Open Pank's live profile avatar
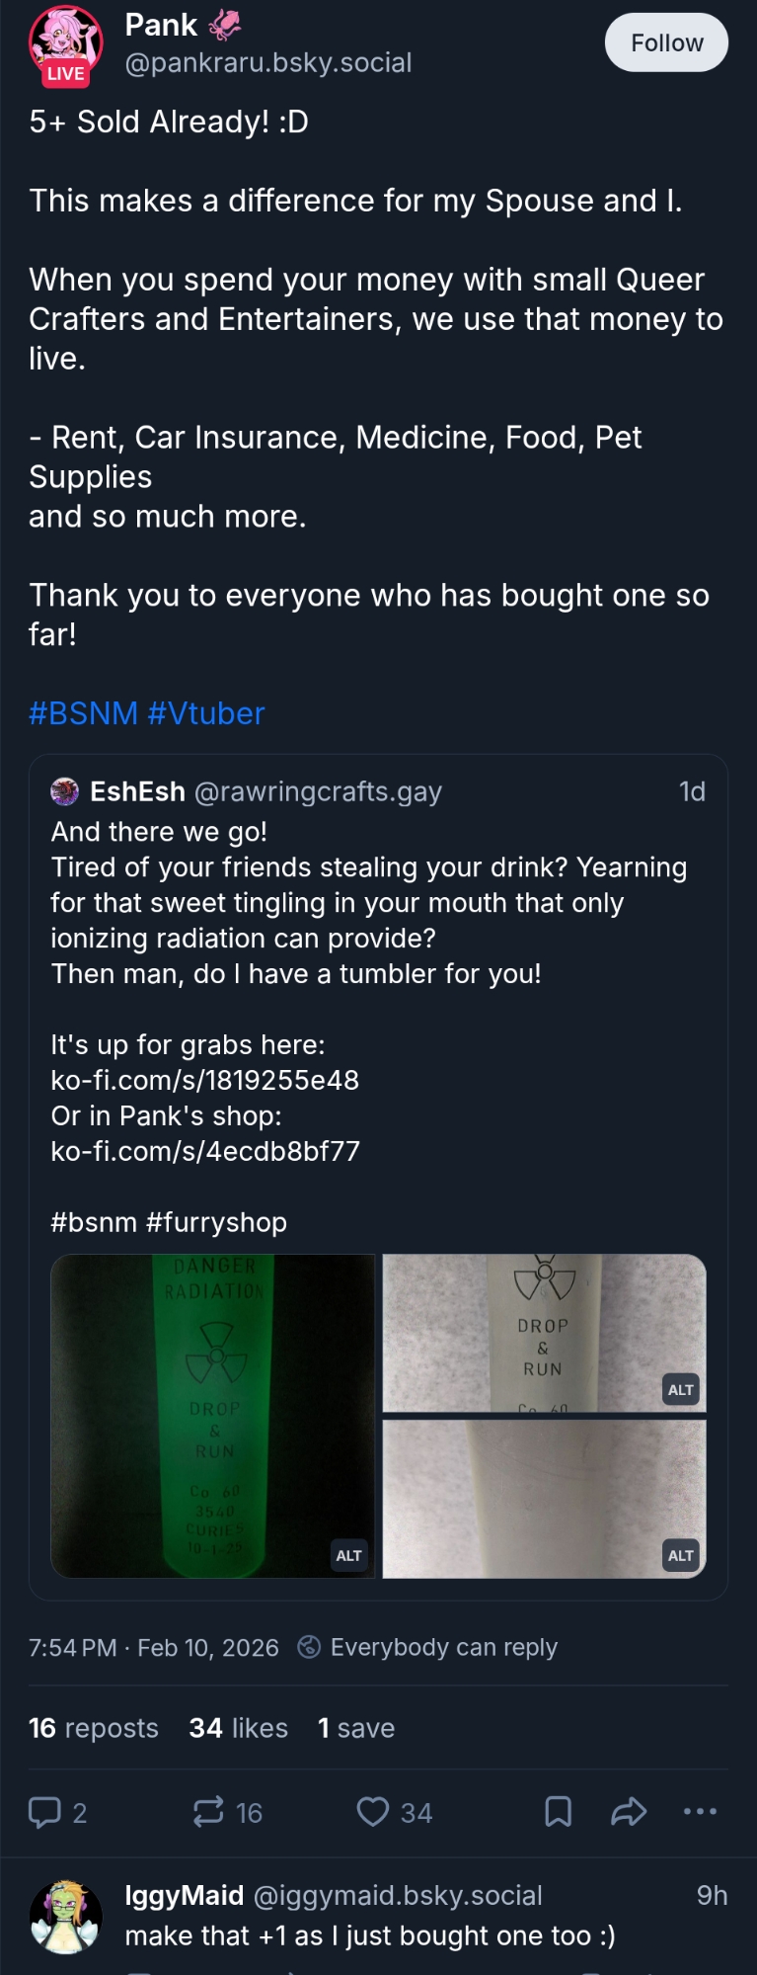This screenshot has width=757, height=1975. [x=65, y=44]
